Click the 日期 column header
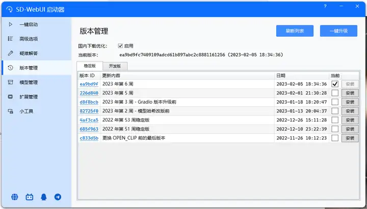This screenshot has width=367, height=209. coord(302,75)
